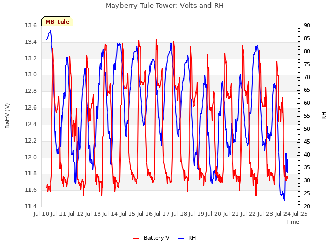Viewport: 331px width, 248px height.
Task: Click the Jul 15 date label
Action: tap(128, 214)
